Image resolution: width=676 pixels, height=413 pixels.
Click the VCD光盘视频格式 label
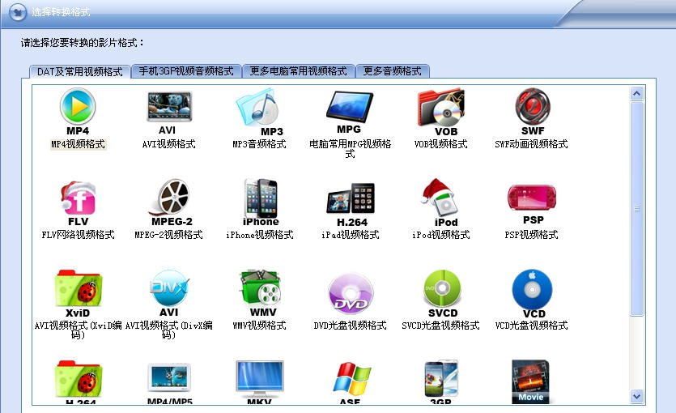[x=532, y=326]
